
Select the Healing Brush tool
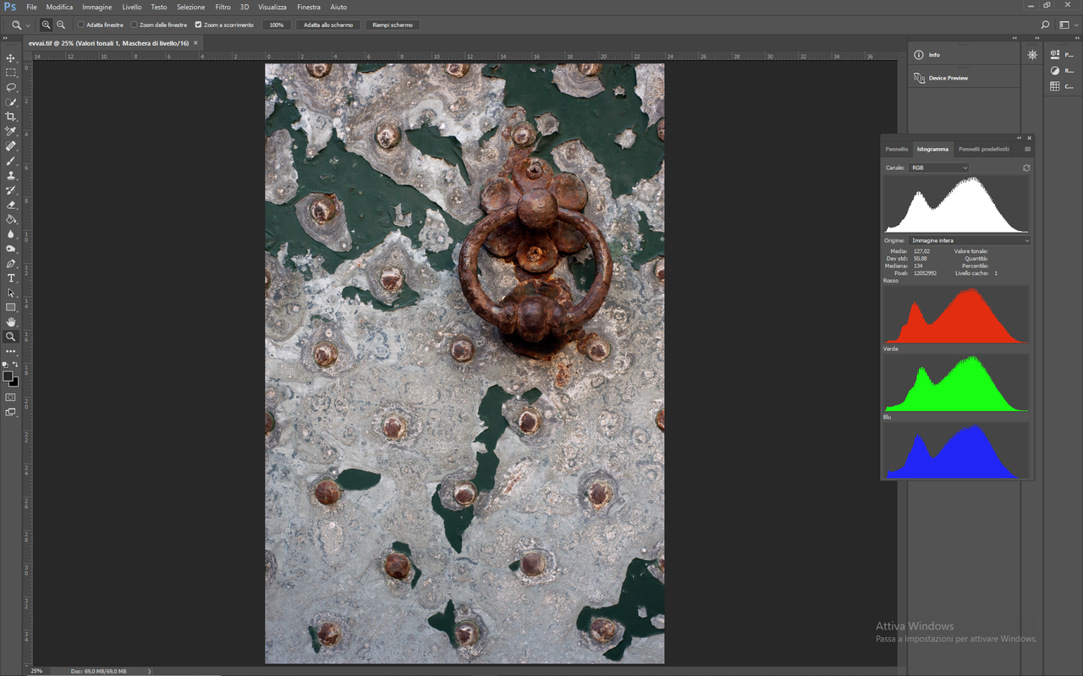pos(11,146)
